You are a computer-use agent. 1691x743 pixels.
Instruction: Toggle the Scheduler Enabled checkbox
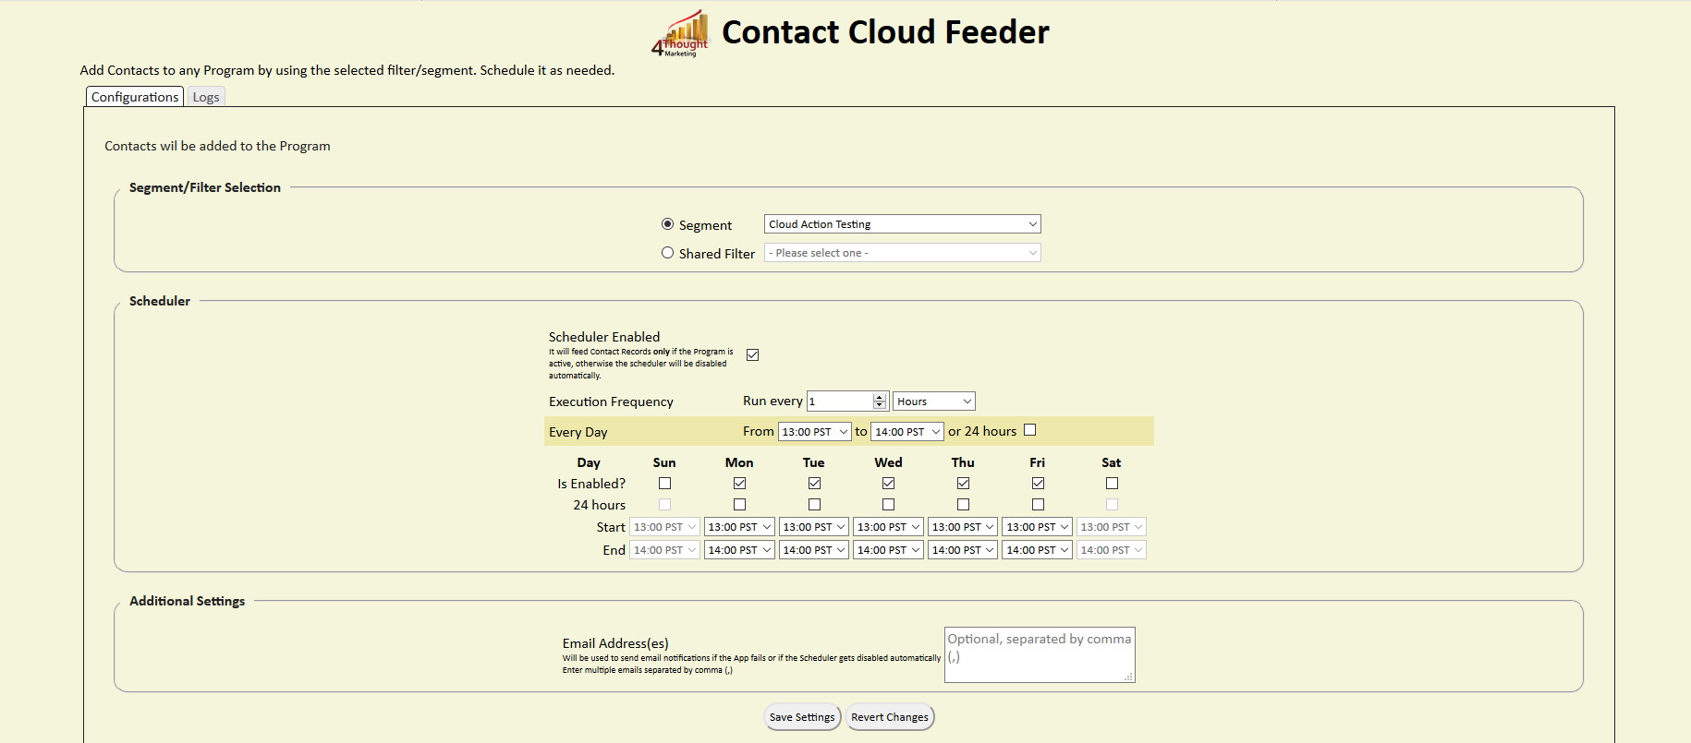[752, 355]
